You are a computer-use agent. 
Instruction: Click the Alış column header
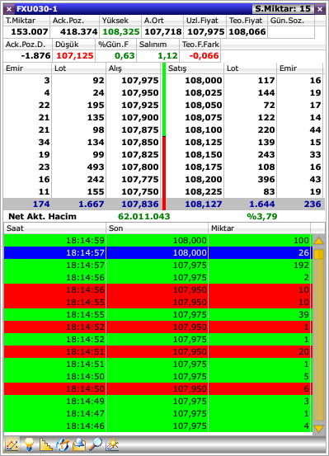point(134,68)
